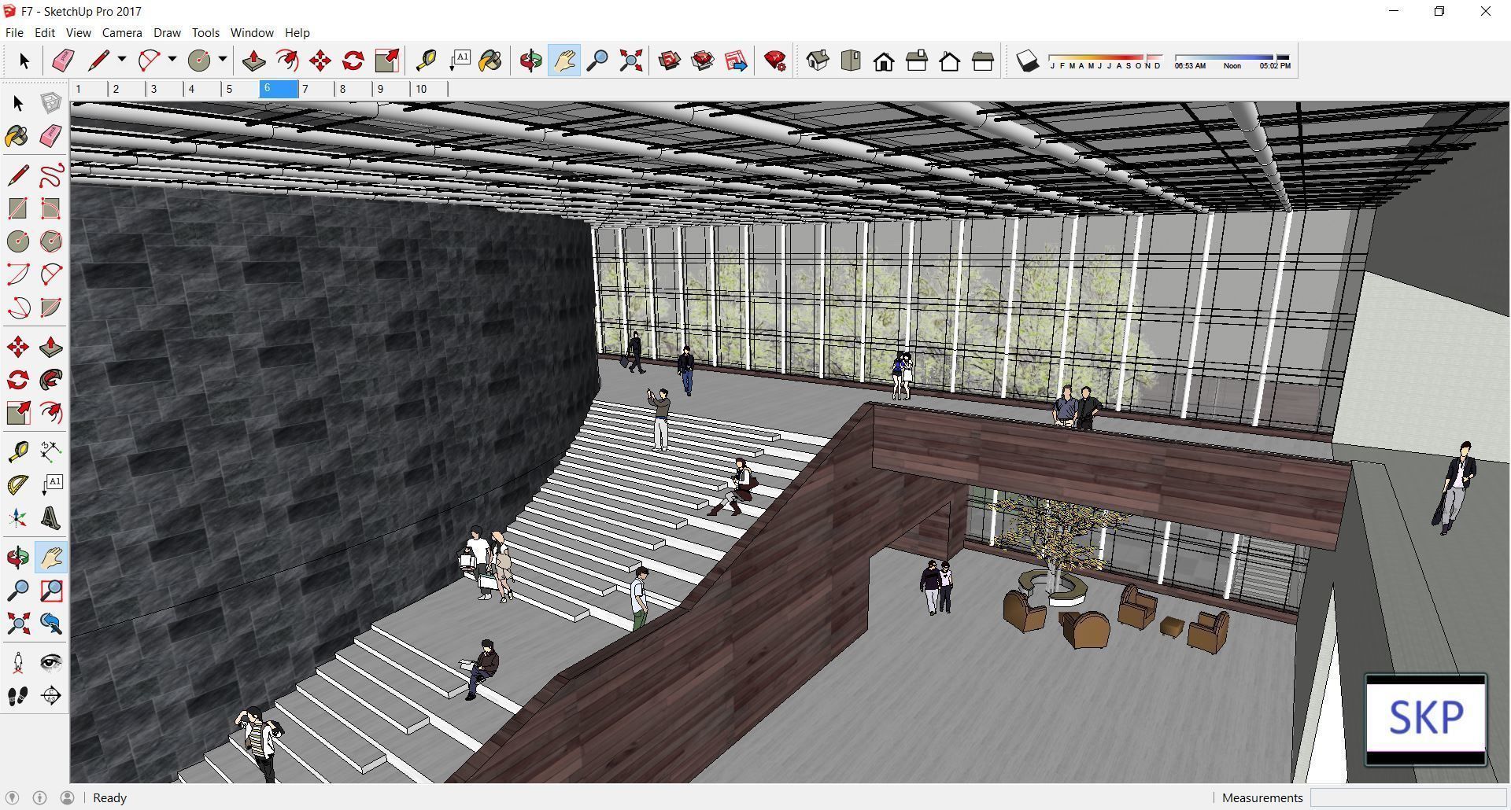Open the Extension Manager ruby icon
The width and height of the screenshot is (1511, 810).
click(775, 61)
